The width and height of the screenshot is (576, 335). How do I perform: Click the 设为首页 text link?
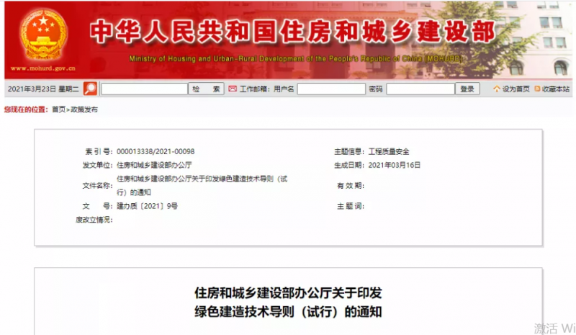[x=516, y=89]
